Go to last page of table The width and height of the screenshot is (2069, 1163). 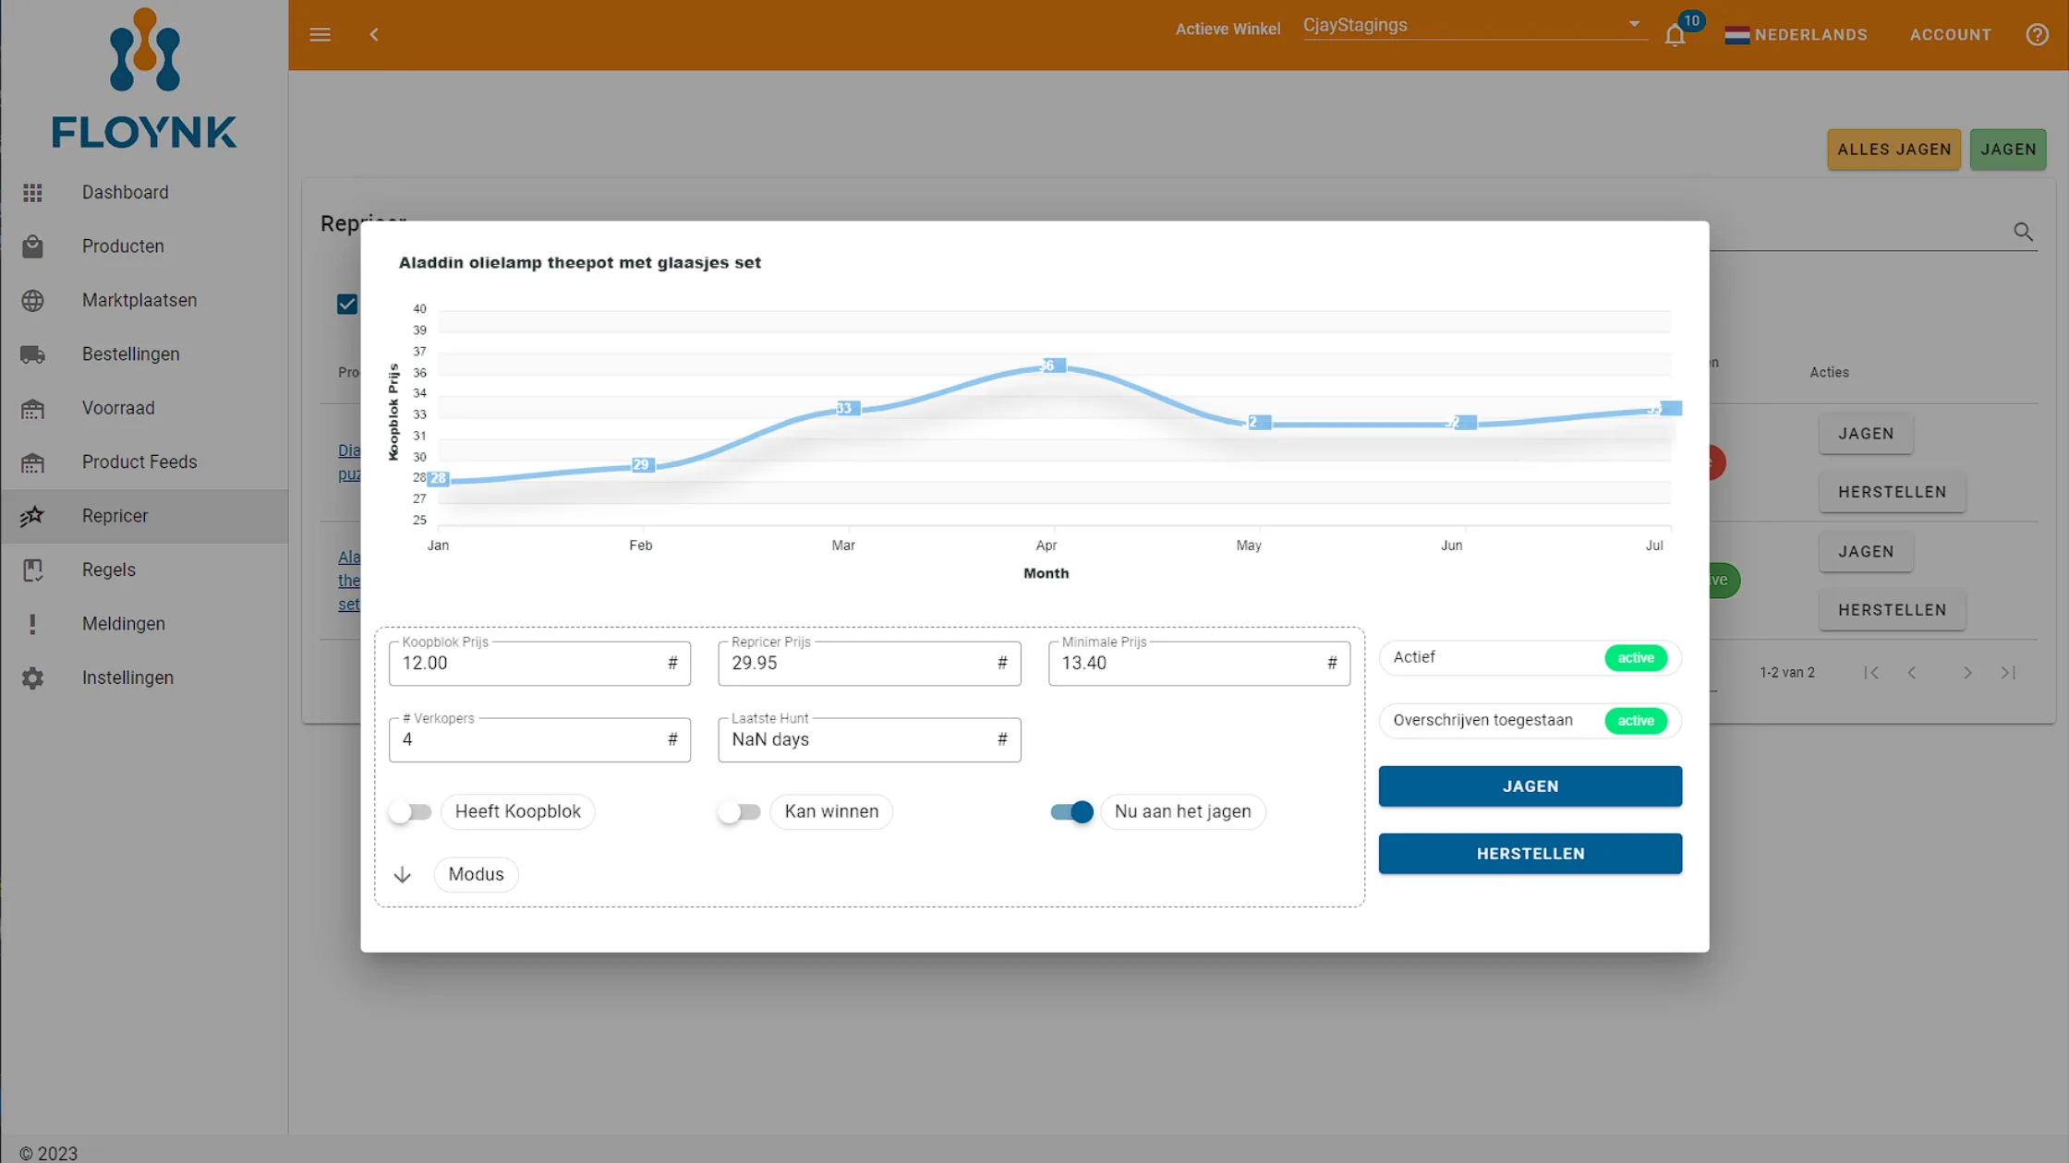click(x=2008, y=673)
